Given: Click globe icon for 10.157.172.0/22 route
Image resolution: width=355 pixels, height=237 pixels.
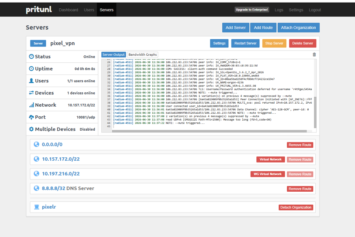Looking at the screenshot, I should [x=36, y=159].
